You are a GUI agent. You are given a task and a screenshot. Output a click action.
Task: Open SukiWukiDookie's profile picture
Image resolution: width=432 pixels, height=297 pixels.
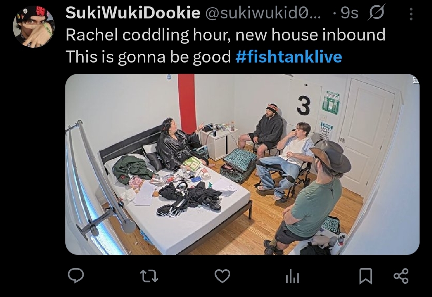click(34, 26)
